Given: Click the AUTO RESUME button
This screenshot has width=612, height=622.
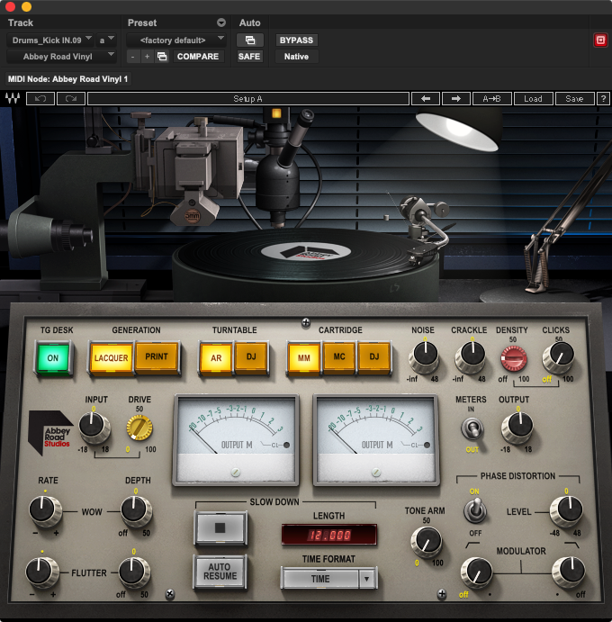Looking at the screenshot, I should pos(220,572).
